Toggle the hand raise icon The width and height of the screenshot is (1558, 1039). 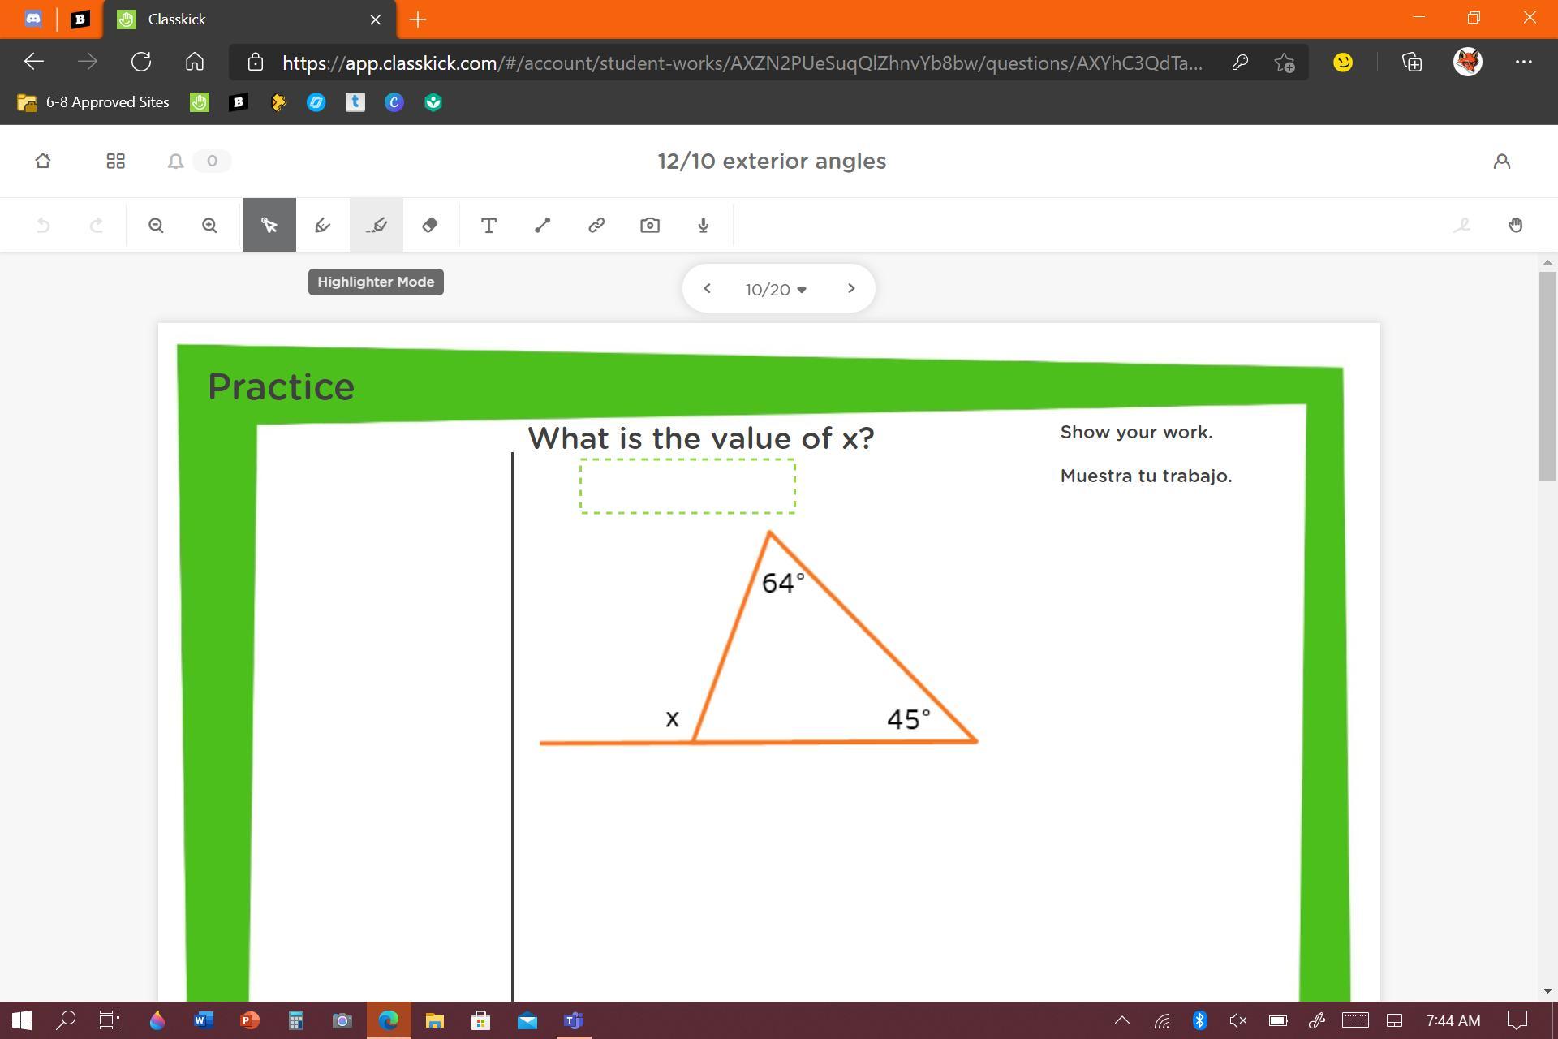pos(1515,225)
